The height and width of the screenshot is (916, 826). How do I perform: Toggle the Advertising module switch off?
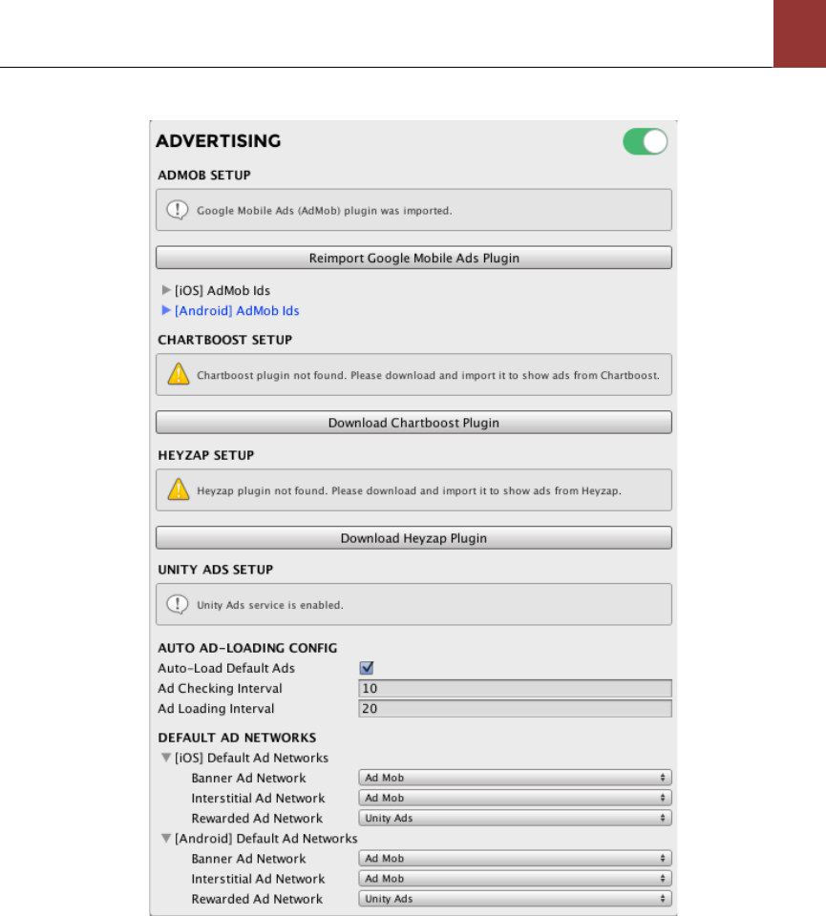click(x=646, y=142)
